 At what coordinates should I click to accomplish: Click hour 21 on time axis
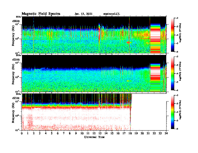(148, 133)
